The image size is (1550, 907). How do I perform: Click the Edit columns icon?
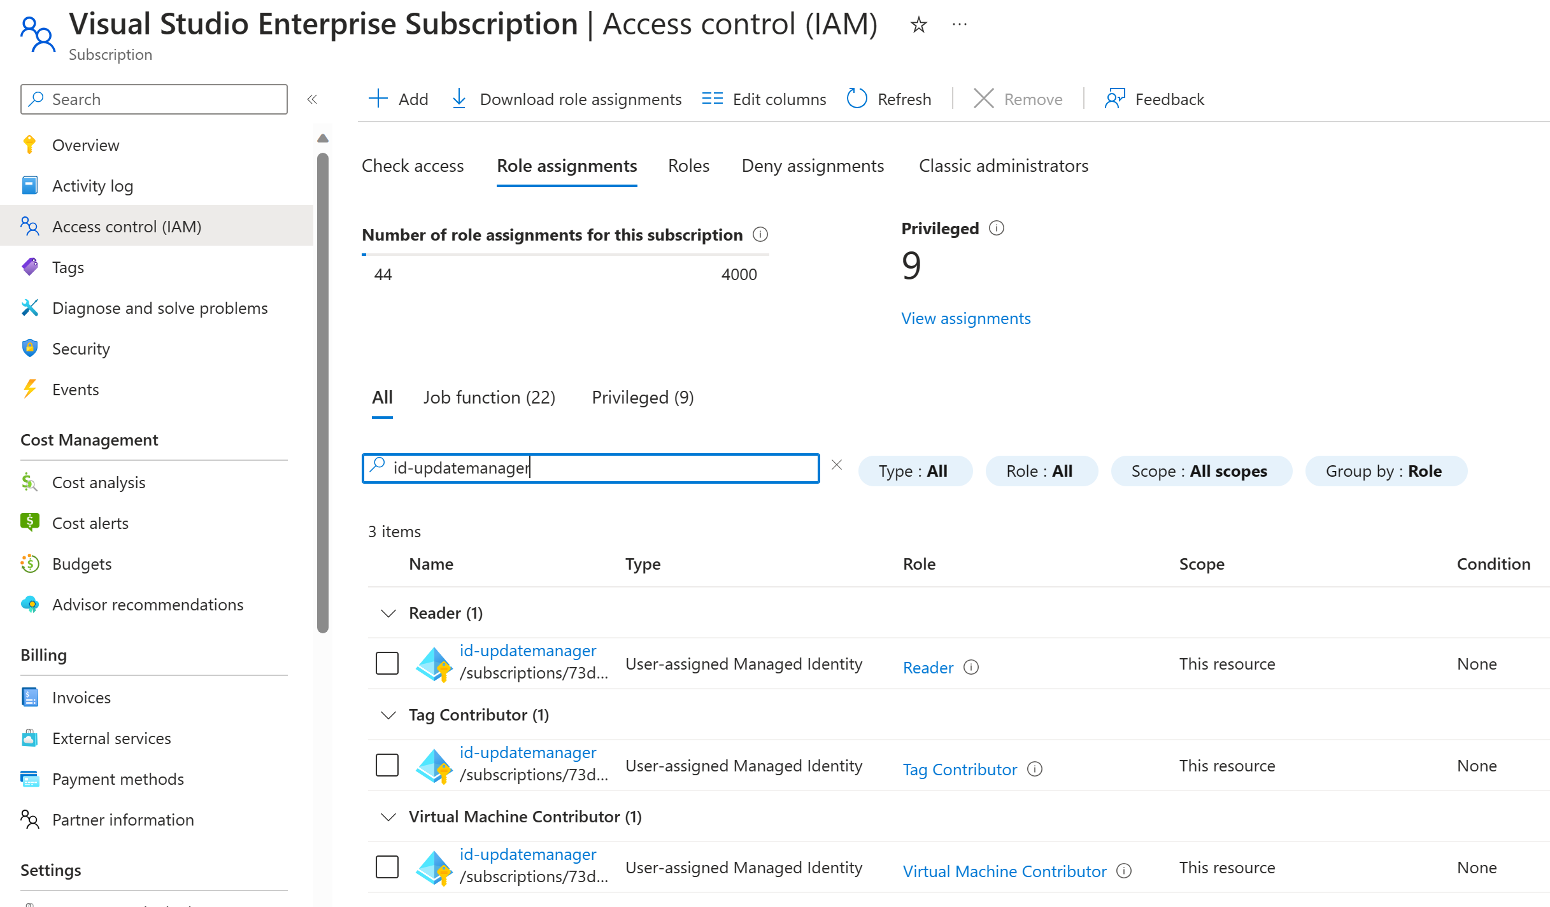(712, 99)
